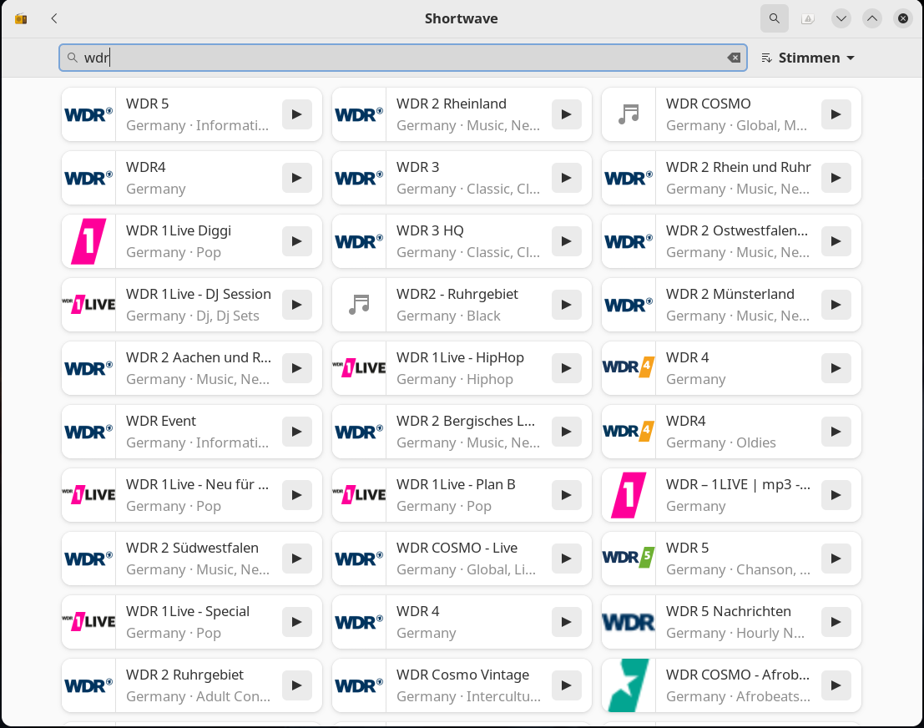Open the WDR 1Live - Plan B entry
Image resolution: width=924 pixels, height=728 pixels.
coord(467,495)
